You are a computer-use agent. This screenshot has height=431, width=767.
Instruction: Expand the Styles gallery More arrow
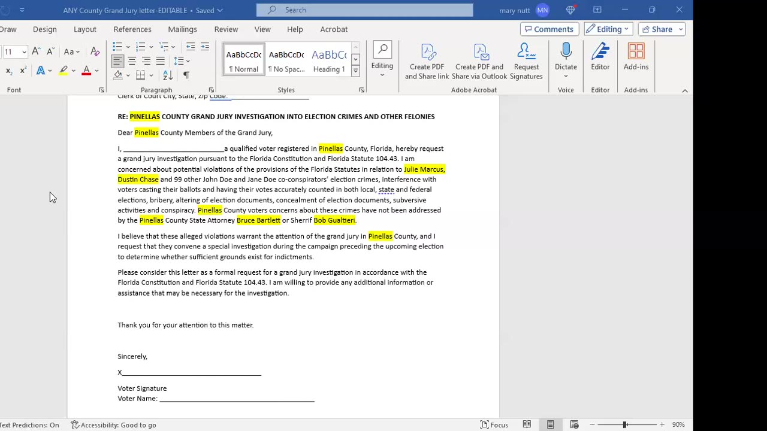click(x=355, y=71)
